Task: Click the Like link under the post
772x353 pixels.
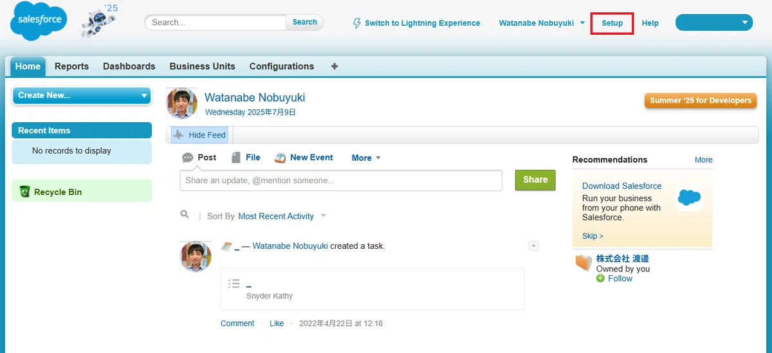Action: [x=277, y=323]
